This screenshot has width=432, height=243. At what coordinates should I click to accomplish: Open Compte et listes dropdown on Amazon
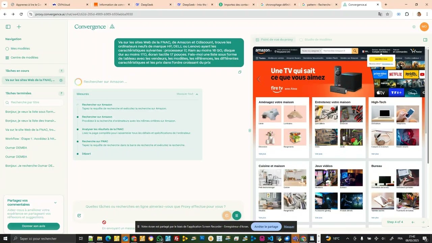click(381, 51)
